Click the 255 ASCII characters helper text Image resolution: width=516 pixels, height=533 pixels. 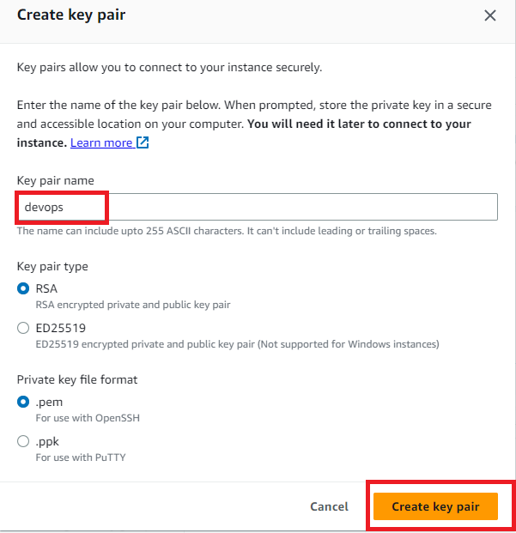pos(227,231)
